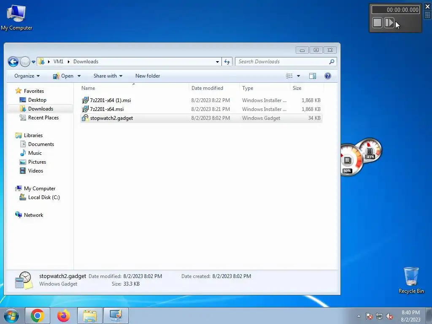This screenshot has width=432, height=324.
Task: Launch Firefox from taskbar
Action: 63,316
